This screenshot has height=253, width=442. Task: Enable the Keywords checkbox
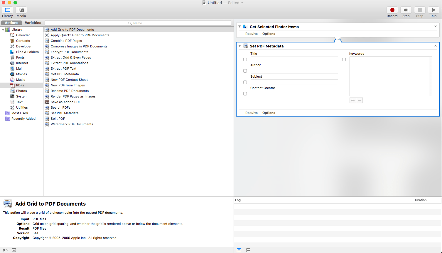click(x=344, y=59)
